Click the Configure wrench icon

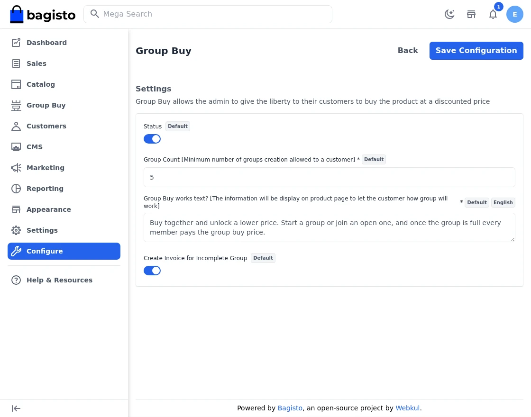pos(16,251)
